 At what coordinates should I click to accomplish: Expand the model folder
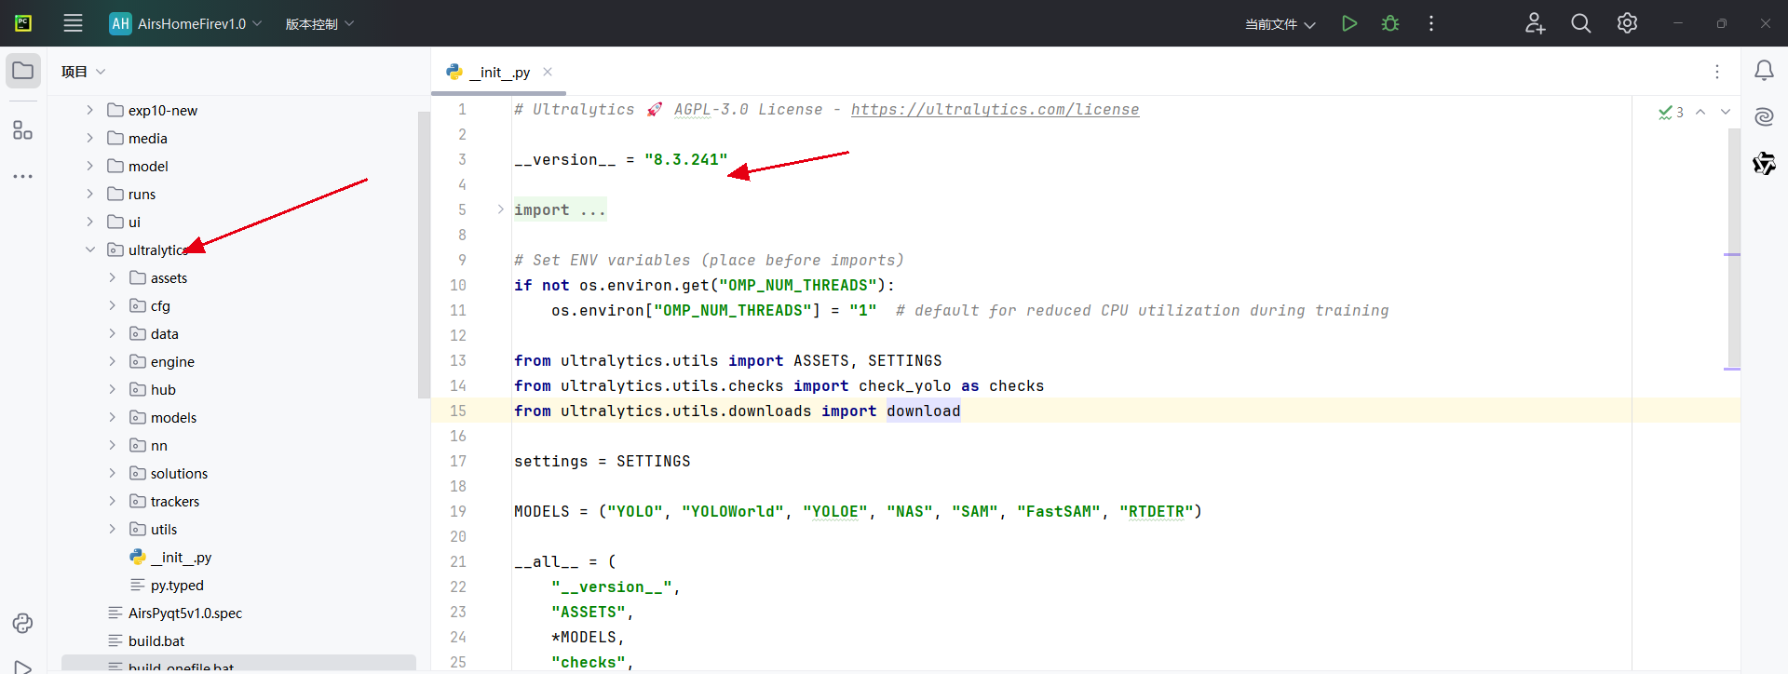89,166
